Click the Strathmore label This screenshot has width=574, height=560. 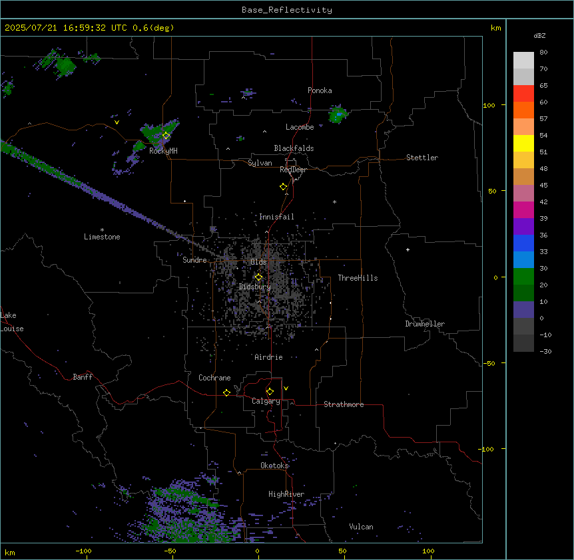344,404
